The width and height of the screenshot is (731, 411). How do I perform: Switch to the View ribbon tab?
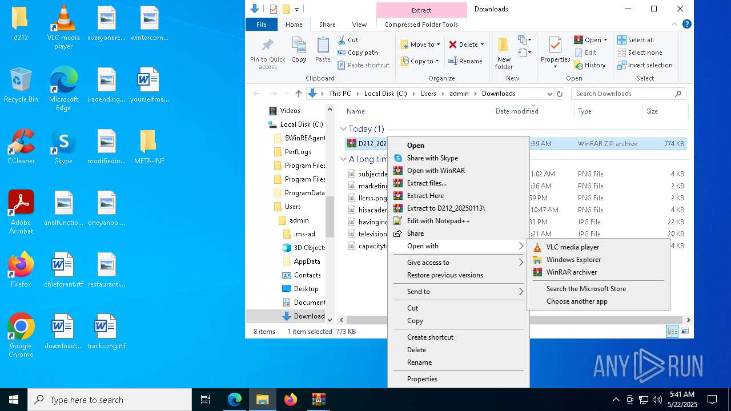click(x=359, y=25)
